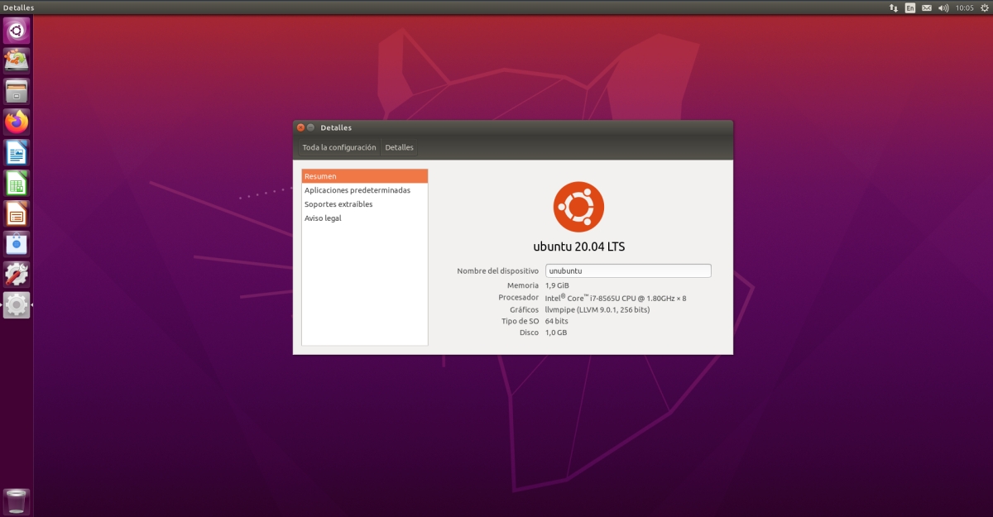Viewport: 993px width, 517px height.
Task: Click the device name input field
Action: coord(627,270)
